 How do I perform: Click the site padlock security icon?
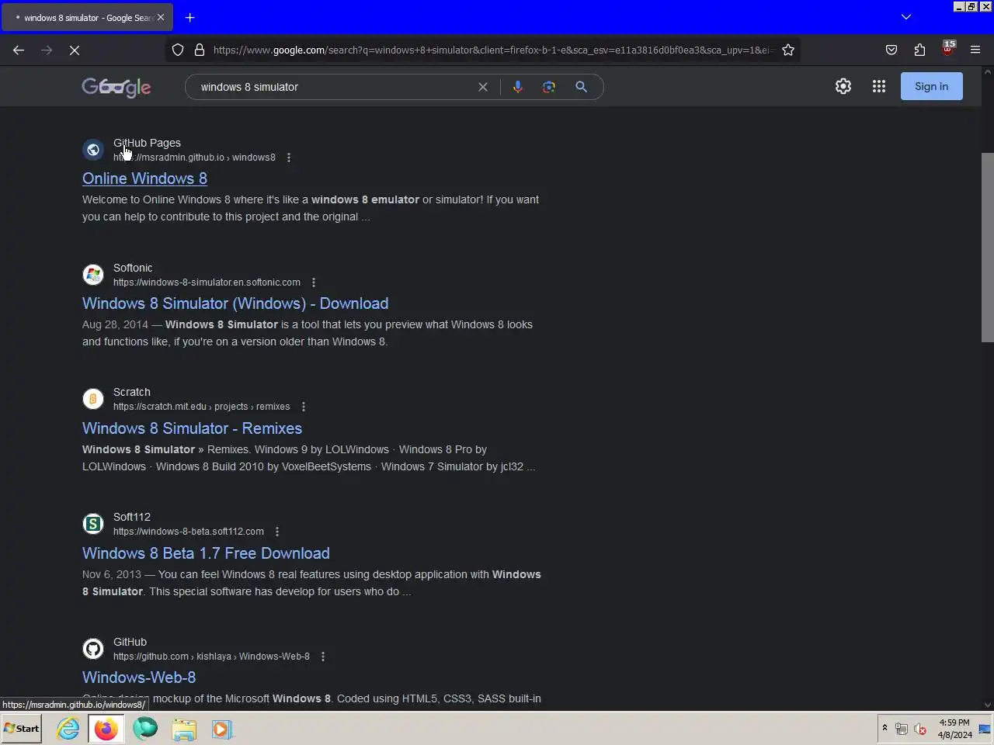(x=200, y=50)
